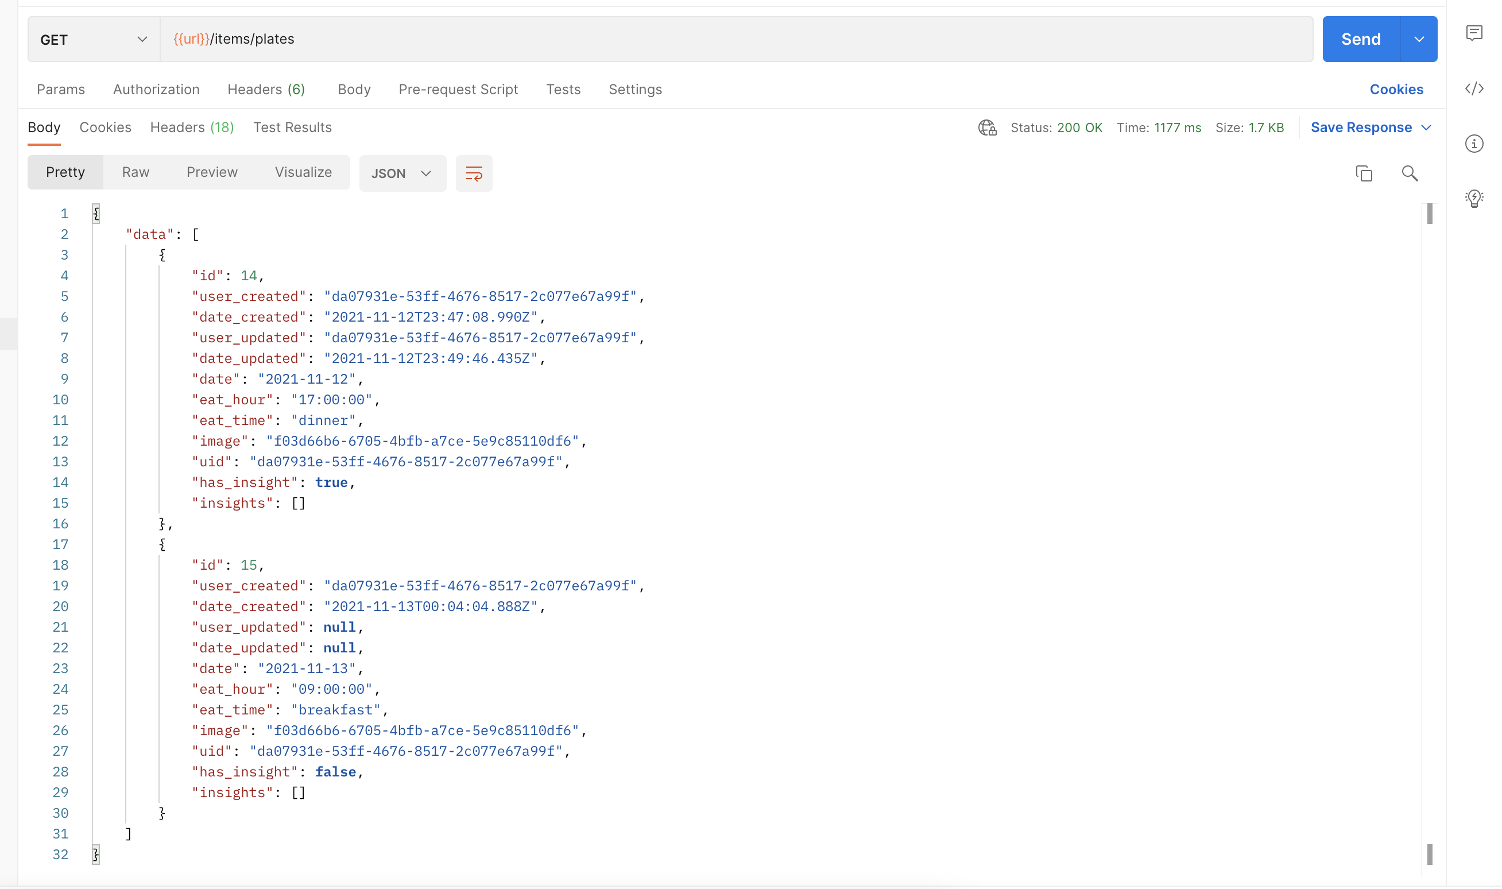1502x889 pixels.
Task: Open the blue Cookies link
Action: (x=1396, y=89)
